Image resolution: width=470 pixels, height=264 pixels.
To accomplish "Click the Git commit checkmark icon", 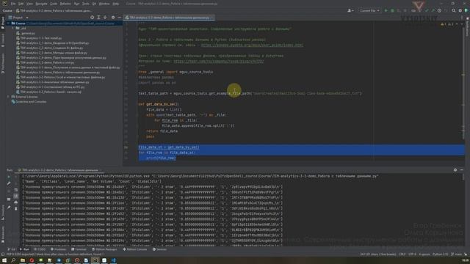I will pyautogui.click(x=427, y=10).
